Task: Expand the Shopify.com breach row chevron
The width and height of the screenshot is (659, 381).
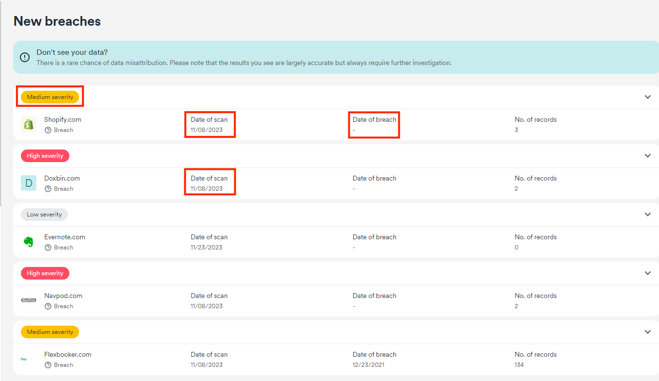Action: coord(647,97)
